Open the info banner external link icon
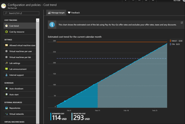 [x=182, y=23]
